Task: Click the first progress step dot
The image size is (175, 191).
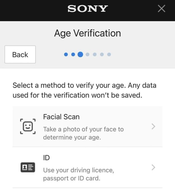Action: [66, 54]
